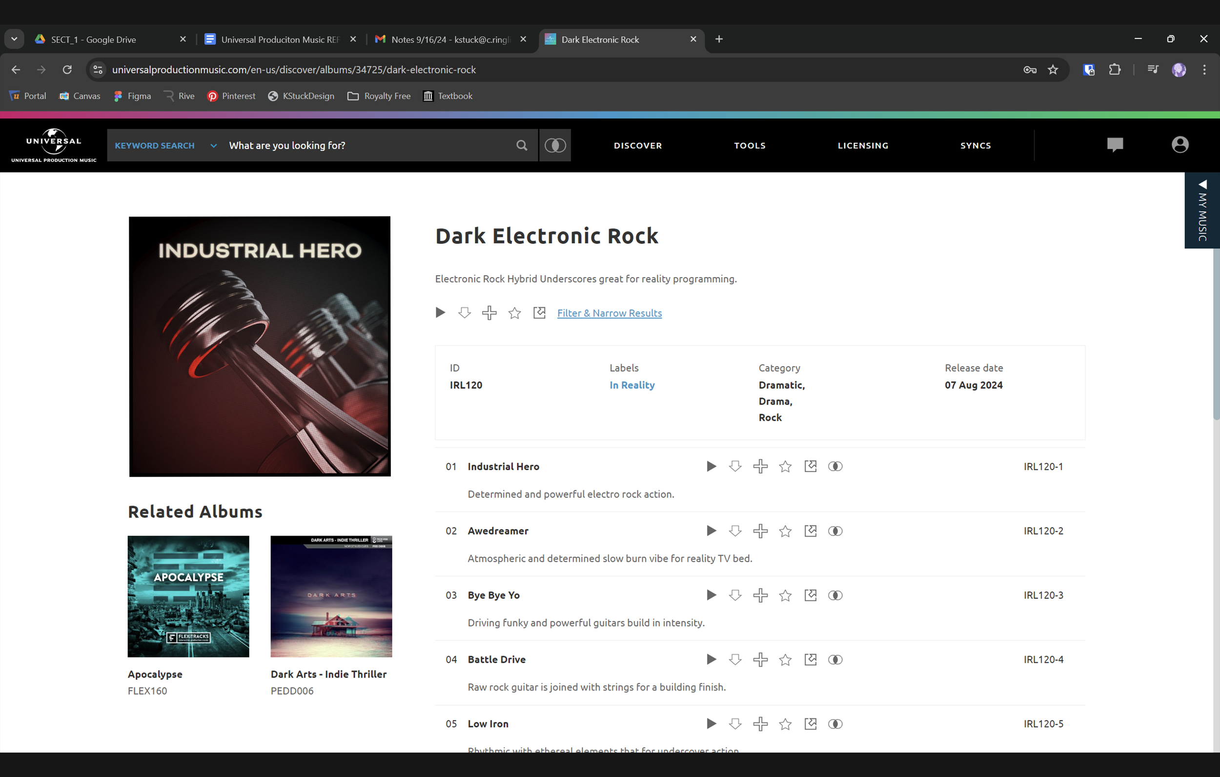Image resolution: width=1220 pixels, height=777 pixels.
Task: Toggle find-similar icon for Industrial Hero
Action: (835, 466)
